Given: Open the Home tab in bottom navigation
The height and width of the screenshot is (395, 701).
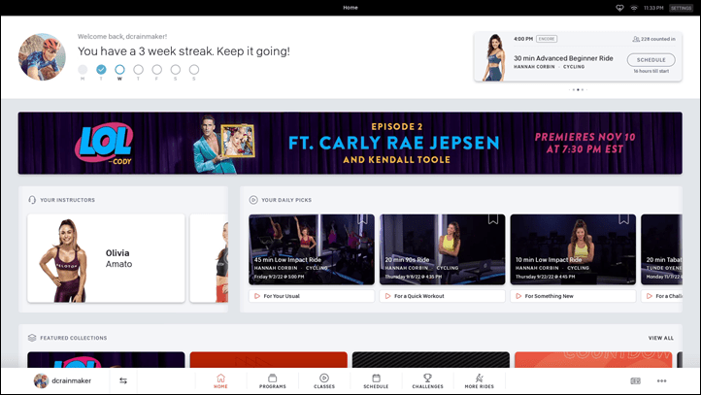Looking at the screenshot, I should coord(220,380).
